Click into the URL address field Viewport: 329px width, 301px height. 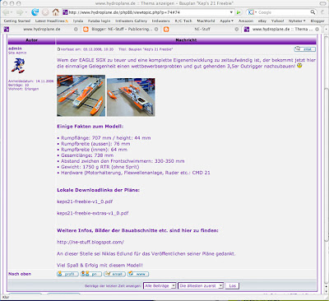pos(148,12)
